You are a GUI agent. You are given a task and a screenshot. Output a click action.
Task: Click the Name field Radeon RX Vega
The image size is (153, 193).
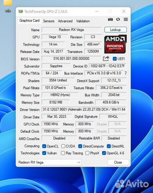[71, 30]
